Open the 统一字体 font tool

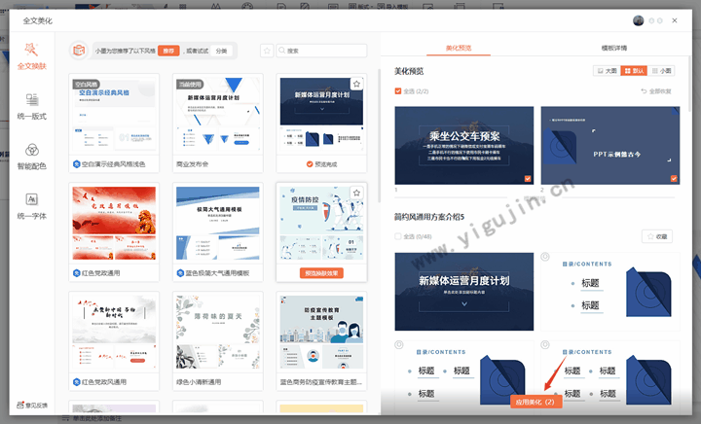(32, 206)
